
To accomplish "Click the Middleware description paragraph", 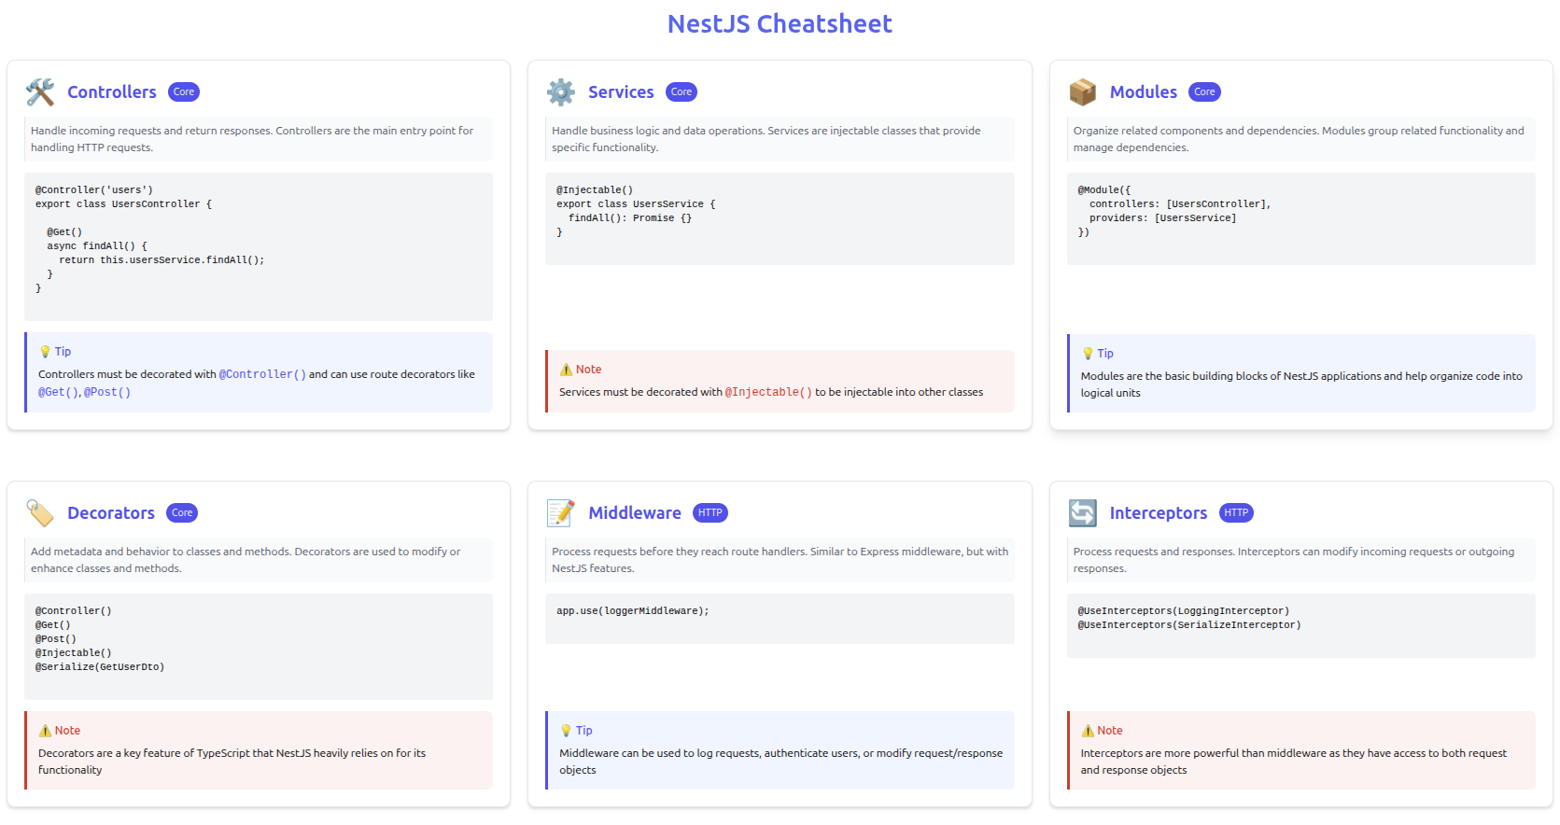I will pyautogui.click(x=780, y=560).
